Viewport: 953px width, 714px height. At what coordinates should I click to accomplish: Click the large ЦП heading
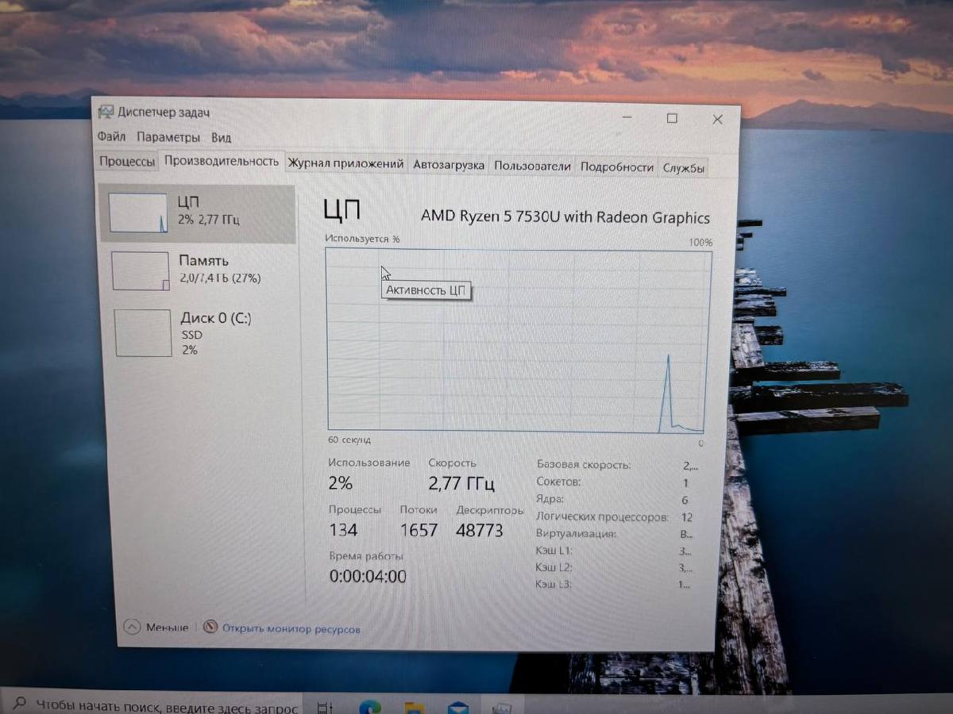[x=342, y=210]
